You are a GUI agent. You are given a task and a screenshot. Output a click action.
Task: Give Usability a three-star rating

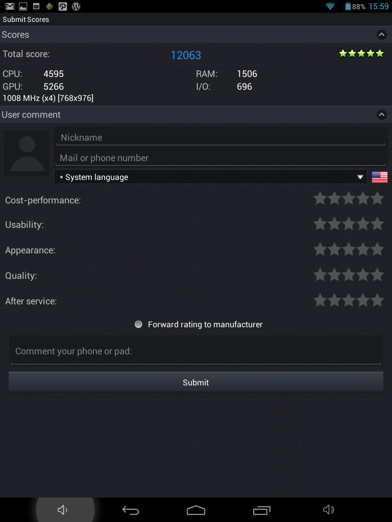click(349, 224)
